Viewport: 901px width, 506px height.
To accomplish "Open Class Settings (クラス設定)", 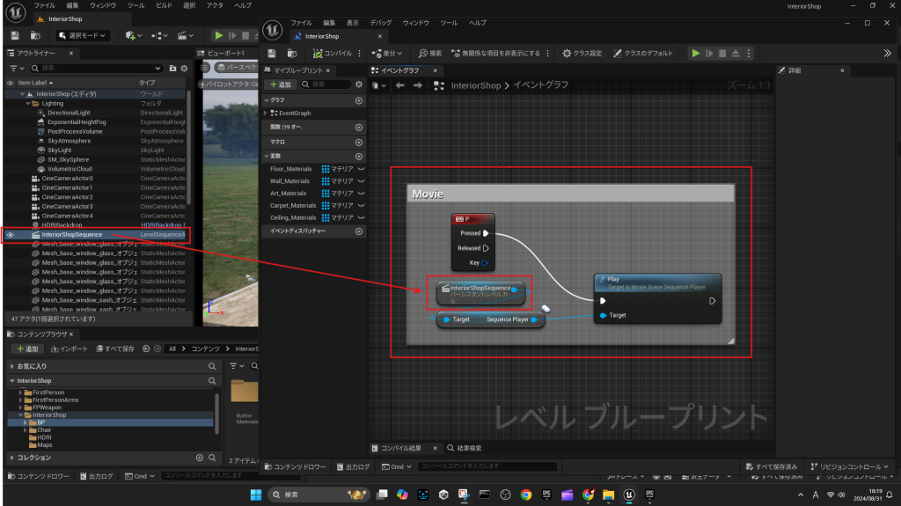I will (x=582, y=53).
